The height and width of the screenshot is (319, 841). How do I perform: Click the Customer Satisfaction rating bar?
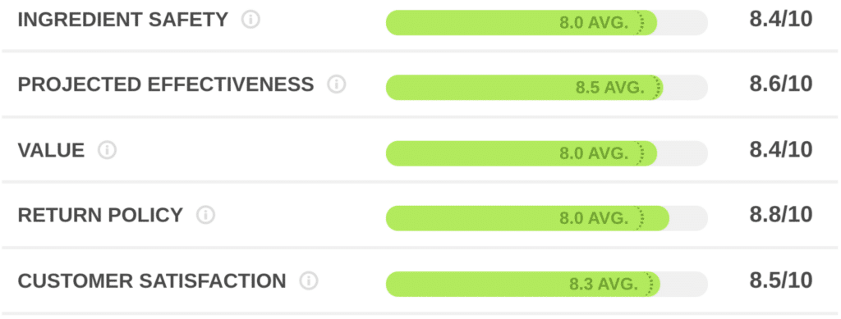[x=546, y=284]
